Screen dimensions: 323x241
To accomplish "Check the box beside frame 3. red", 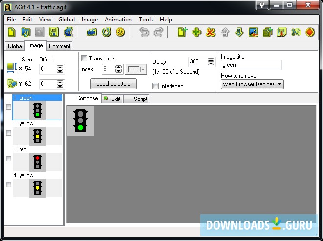I will (x=8, y=159).
